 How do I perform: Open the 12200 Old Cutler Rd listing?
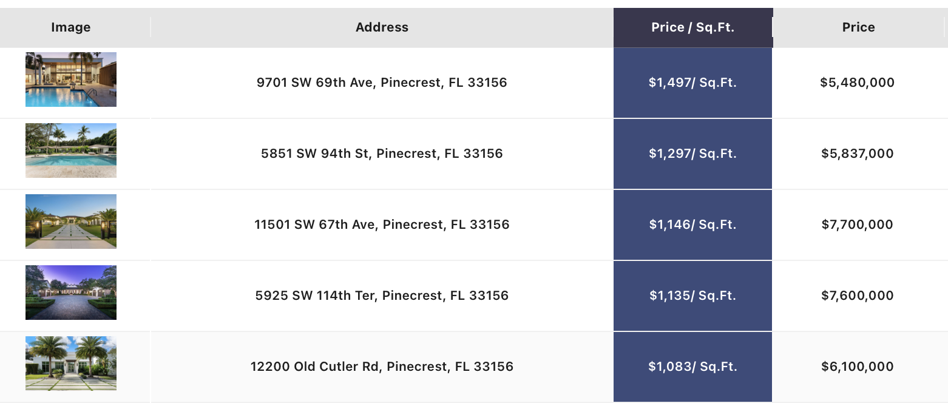pos(382,367)
